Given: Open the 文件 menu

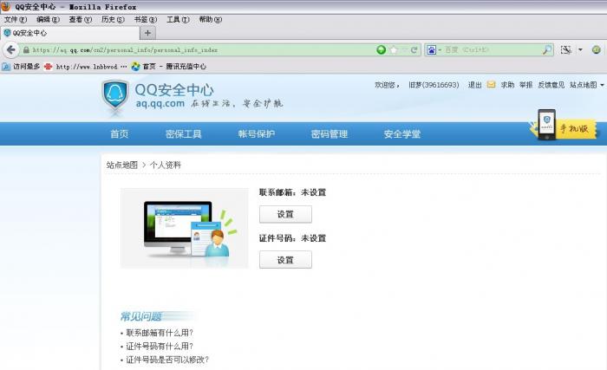Looking at the screenshot, I should tap(16, 19).
